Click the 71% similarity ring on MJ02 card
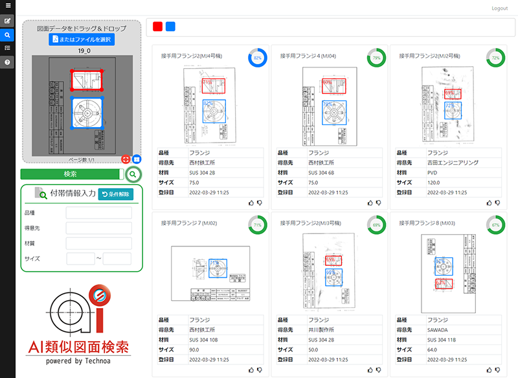Image resolution: width=518 pixels, height=378 pixels. pos(258,225)
